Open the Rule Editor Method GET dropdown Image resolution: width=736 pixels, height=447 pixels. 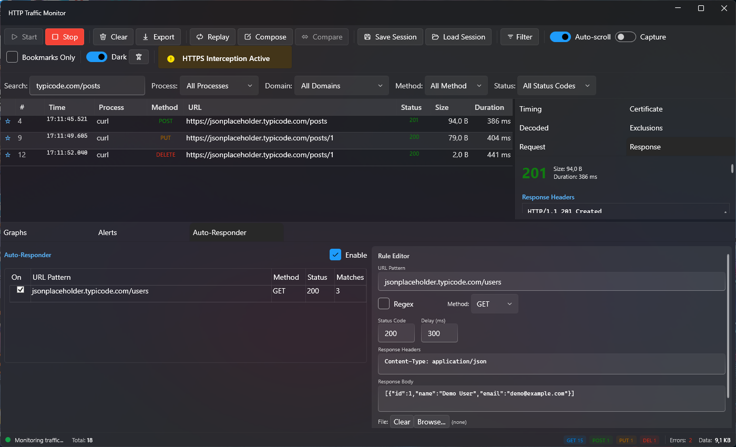[x=494, y=304]
